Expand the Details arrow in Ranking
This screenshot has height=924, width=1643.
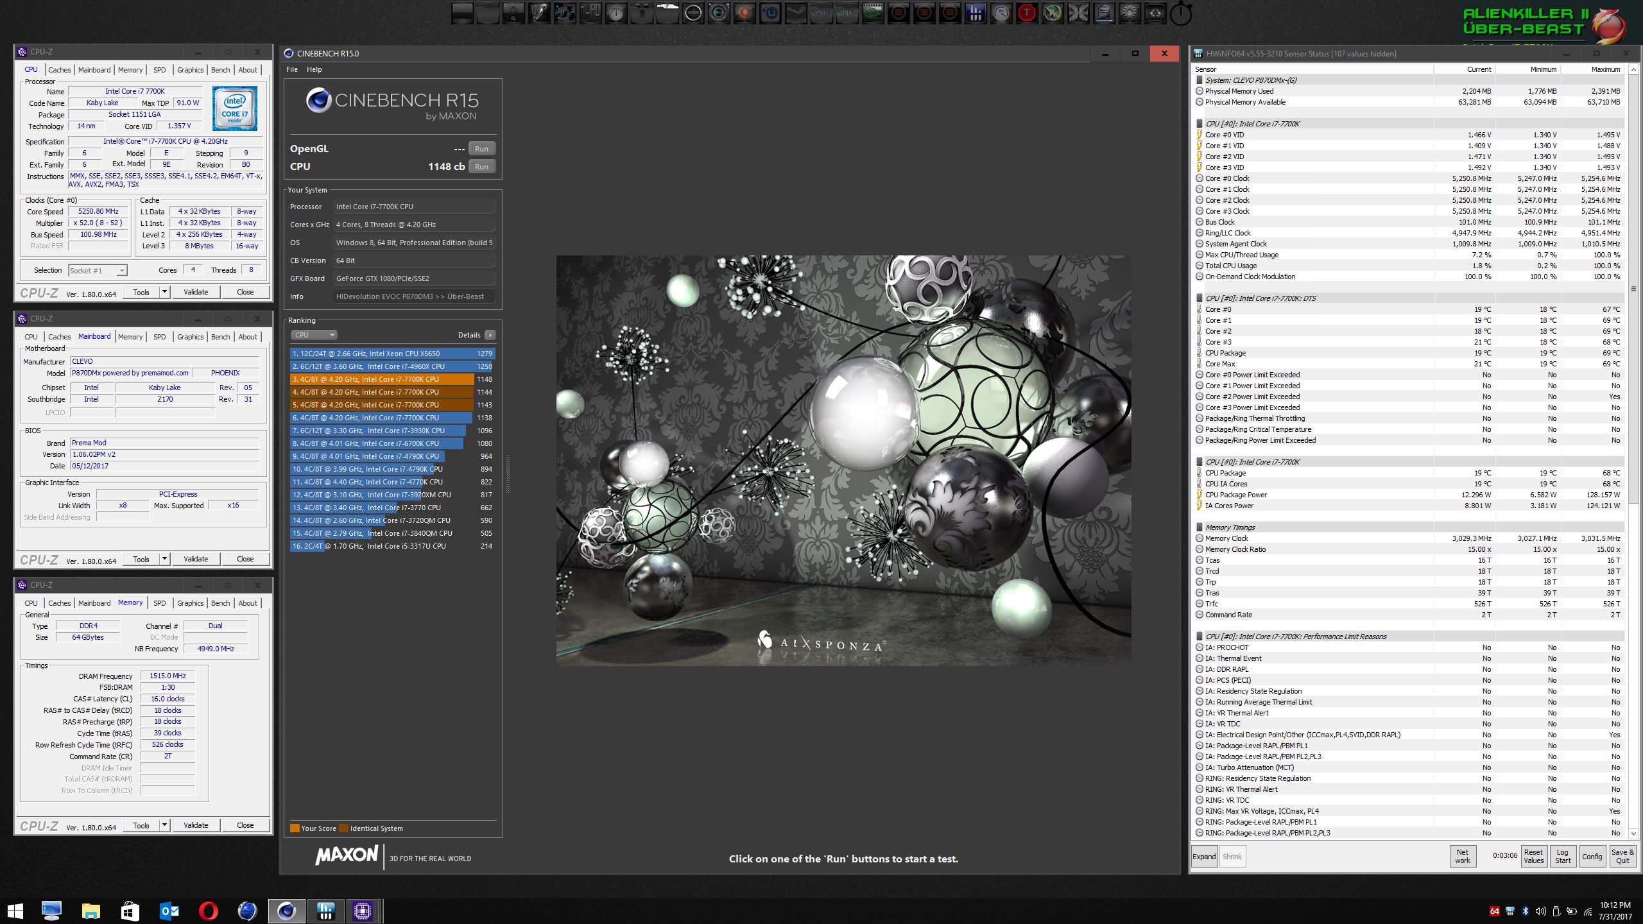(x=490, y=335)
